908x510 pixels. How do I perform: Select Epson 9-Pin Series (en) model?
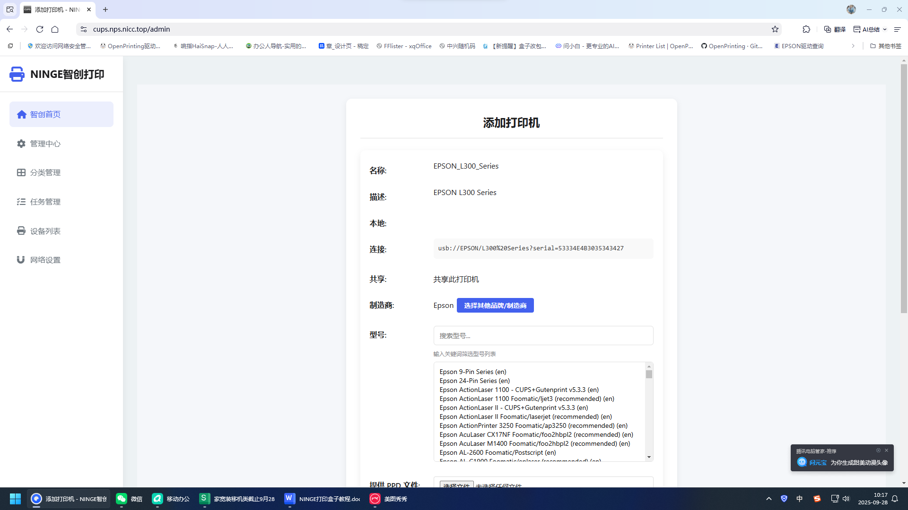[x=472, y=372]
